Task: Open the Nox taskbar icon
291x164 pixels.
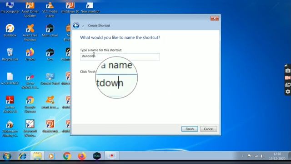Action: click(x=97, y=156)
